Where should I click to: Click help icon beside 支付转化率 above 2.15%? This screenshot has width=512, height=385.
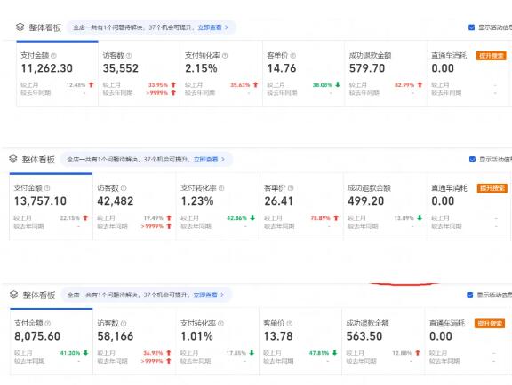pos(225,56)
